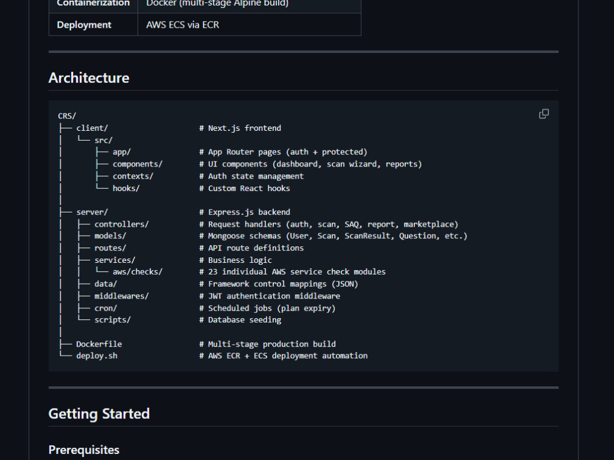This screenshot has height=460, width=614.
Task: Click 'aws/checks/' folder entry
Action: (138, 272)
